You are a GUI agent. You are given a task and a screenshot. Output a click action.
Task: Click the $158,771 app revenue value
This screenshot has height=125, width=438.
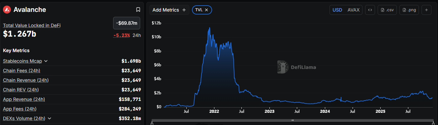click(x=130, y=99)
